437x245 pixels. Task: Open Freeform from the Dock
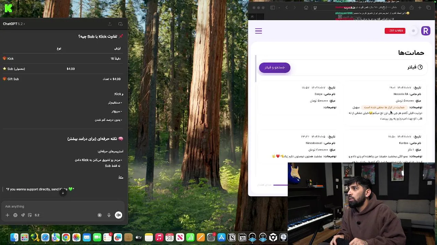118,237
